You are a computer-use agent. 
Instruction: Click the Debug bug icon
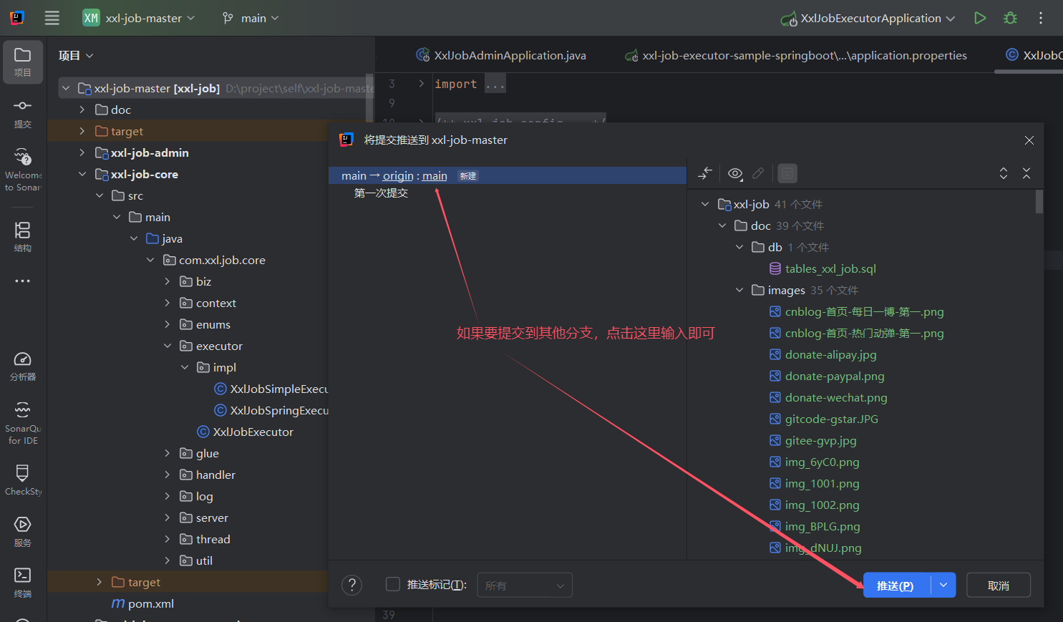tap(1010, 18)
